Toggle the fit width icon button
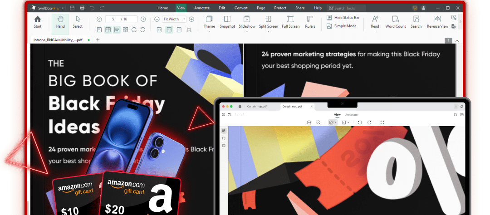The image size is (490, 215). point(169,29)
